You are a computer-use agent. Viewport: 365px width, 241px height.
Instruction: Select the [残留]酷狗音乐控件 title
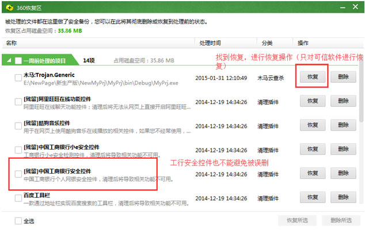coord(47,123)
